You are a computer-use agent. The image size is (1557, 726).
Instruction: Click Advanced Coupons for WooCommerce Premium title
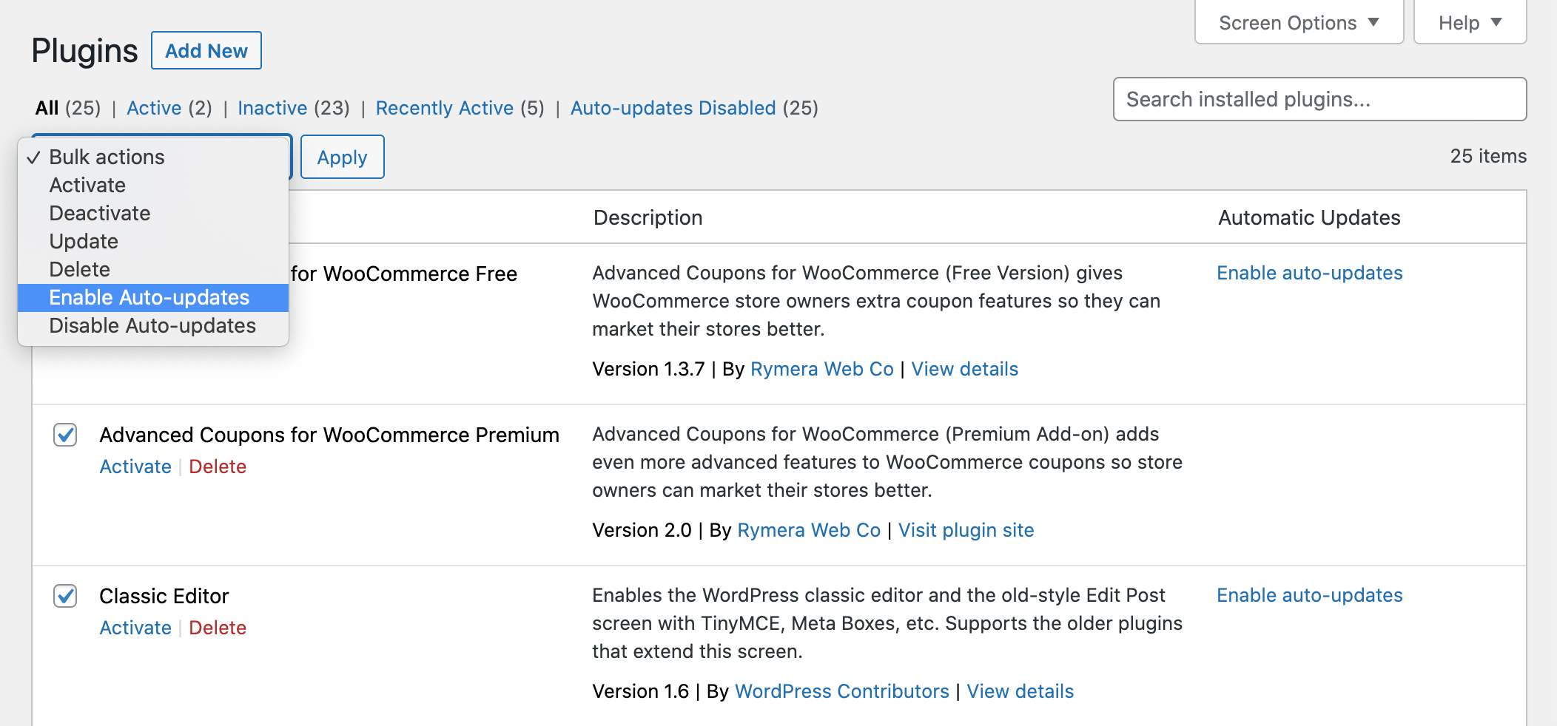point(329,435)
